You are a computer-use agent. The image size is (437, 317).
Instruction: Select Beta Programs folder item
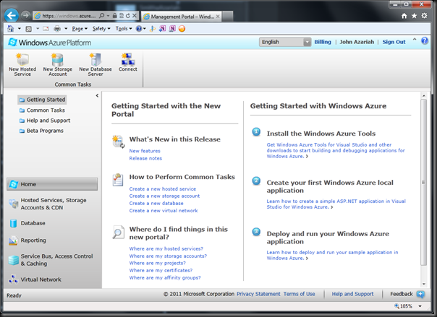tap(45, 131)
